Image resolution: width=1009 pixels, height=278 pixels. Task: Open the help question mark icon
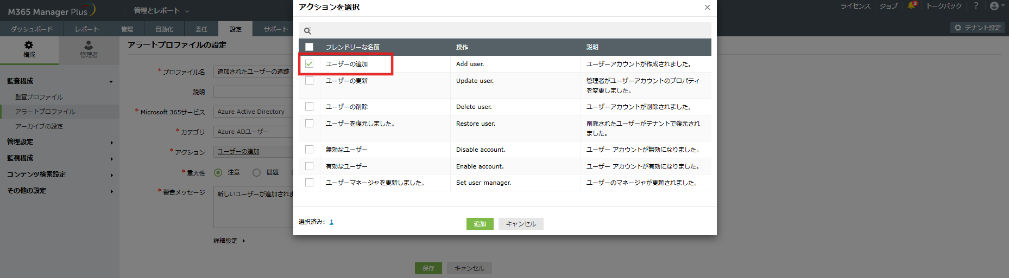[976, 6]
